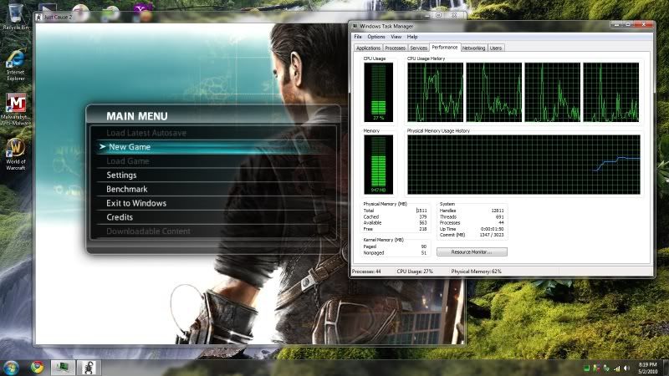Open Malwarebytes Anti-Malware desktop shortcut
669x376 pixels.
16,109
